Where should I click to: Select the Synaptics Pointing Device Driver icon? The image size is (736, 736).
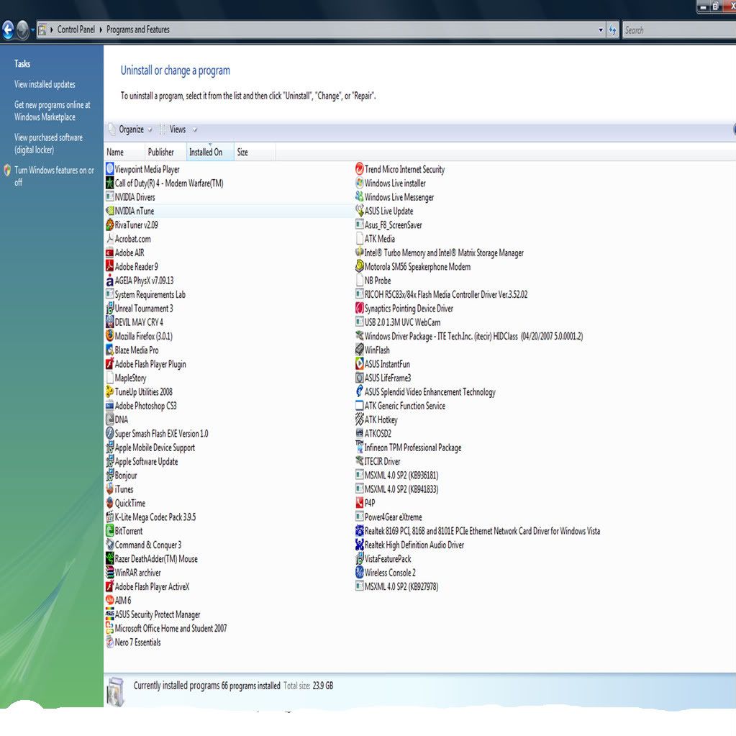tap(360, 309)
